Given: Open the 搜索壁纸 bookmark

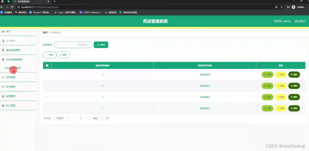Looking at the screenshot, I should [x=111, y=12].
